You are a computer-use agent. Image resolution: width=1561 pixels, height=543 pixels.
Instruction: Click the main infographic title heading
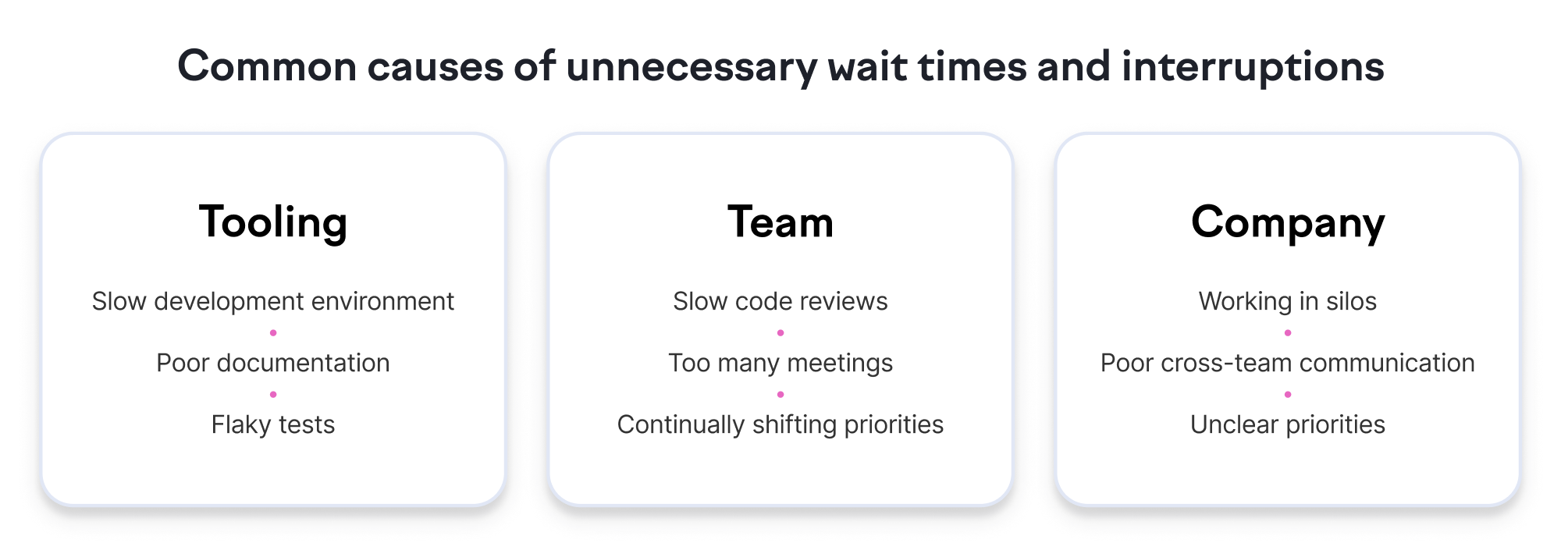click(780, 66)
